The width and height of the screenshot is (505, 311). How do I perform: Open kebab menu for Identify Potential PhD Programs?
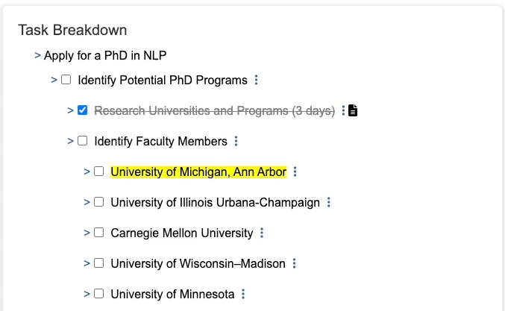point(257,80)
